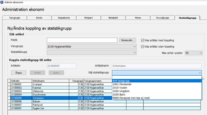
Task: Click the Admin ekonomi app icon in title bar
Action: [2, 2]
